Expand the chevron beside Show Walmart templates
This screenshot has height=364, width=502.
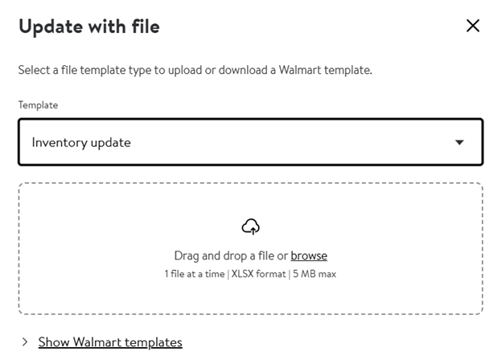coord(25,342)
